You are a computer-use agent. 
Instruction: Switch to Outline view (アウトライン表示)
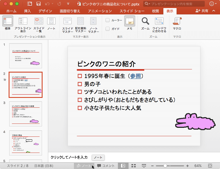click(x=23, y=22)
